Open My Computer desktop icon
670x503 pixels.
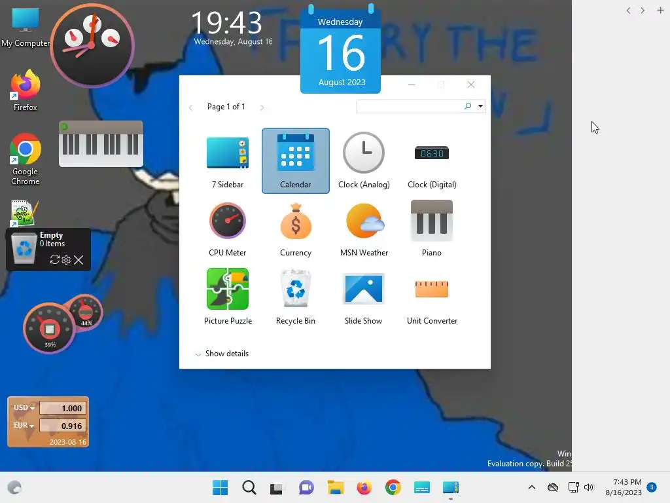pos(26,28)
